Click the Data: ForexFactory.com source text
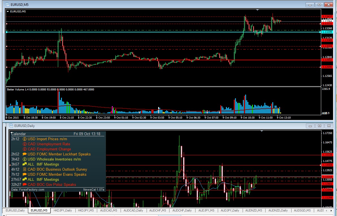Viewport: 337px width, 216px height. pos(28,190)
